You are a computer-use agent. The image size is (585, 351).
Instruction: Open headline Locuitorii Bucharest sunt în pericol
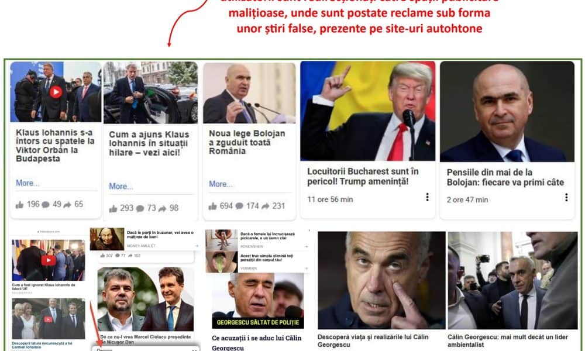(363, 177)
